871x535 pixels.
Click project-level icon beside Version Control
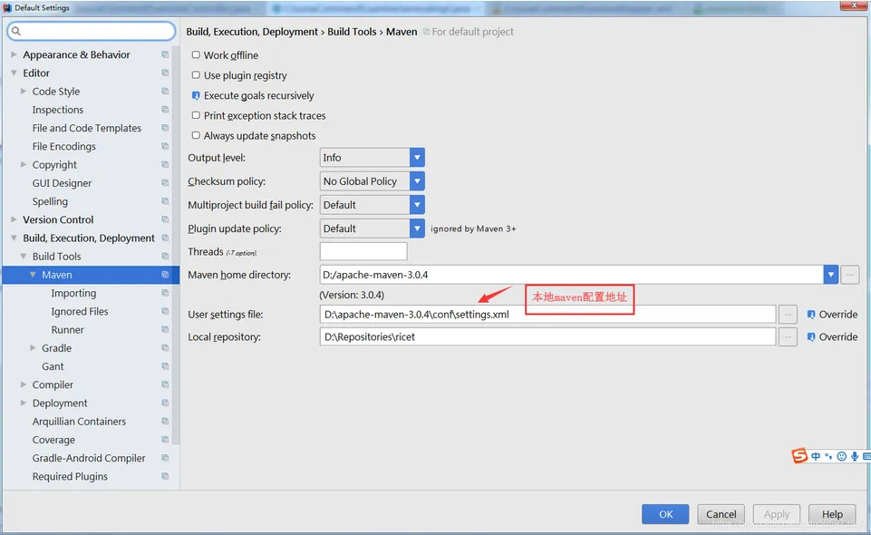pos(165,219)
